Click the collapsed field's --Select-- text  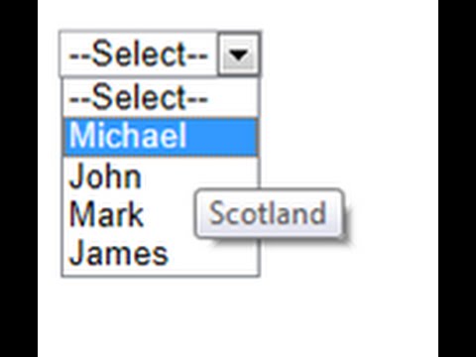pos(138,55)
